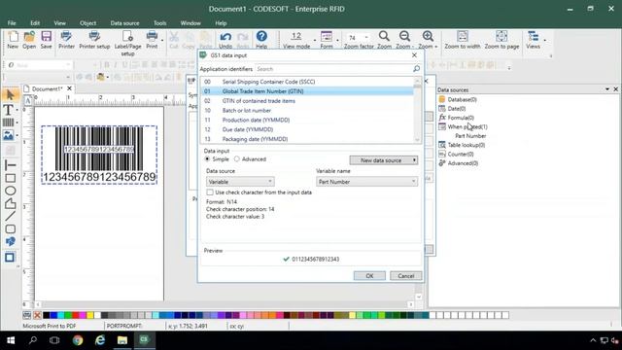Viewport: 622px width, 350px height.
Task: Open the Variable name Part Number dropdown
Action: click(x=367, y=182)
